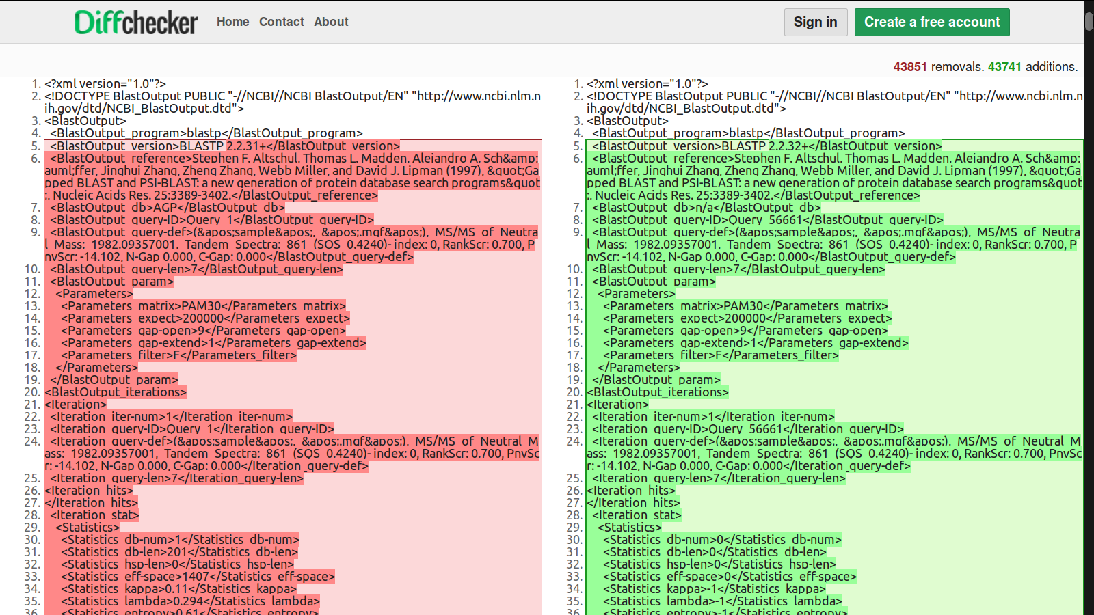Click the Sign in button
This screenshot has height=615, width=1094.
[815, 22]
